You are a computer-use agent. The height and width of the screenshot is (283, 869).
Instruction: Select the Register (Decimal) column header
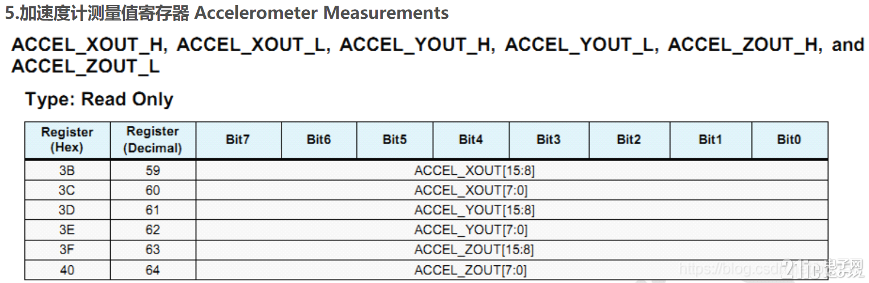pyautogui.click(x=153, y=140)
